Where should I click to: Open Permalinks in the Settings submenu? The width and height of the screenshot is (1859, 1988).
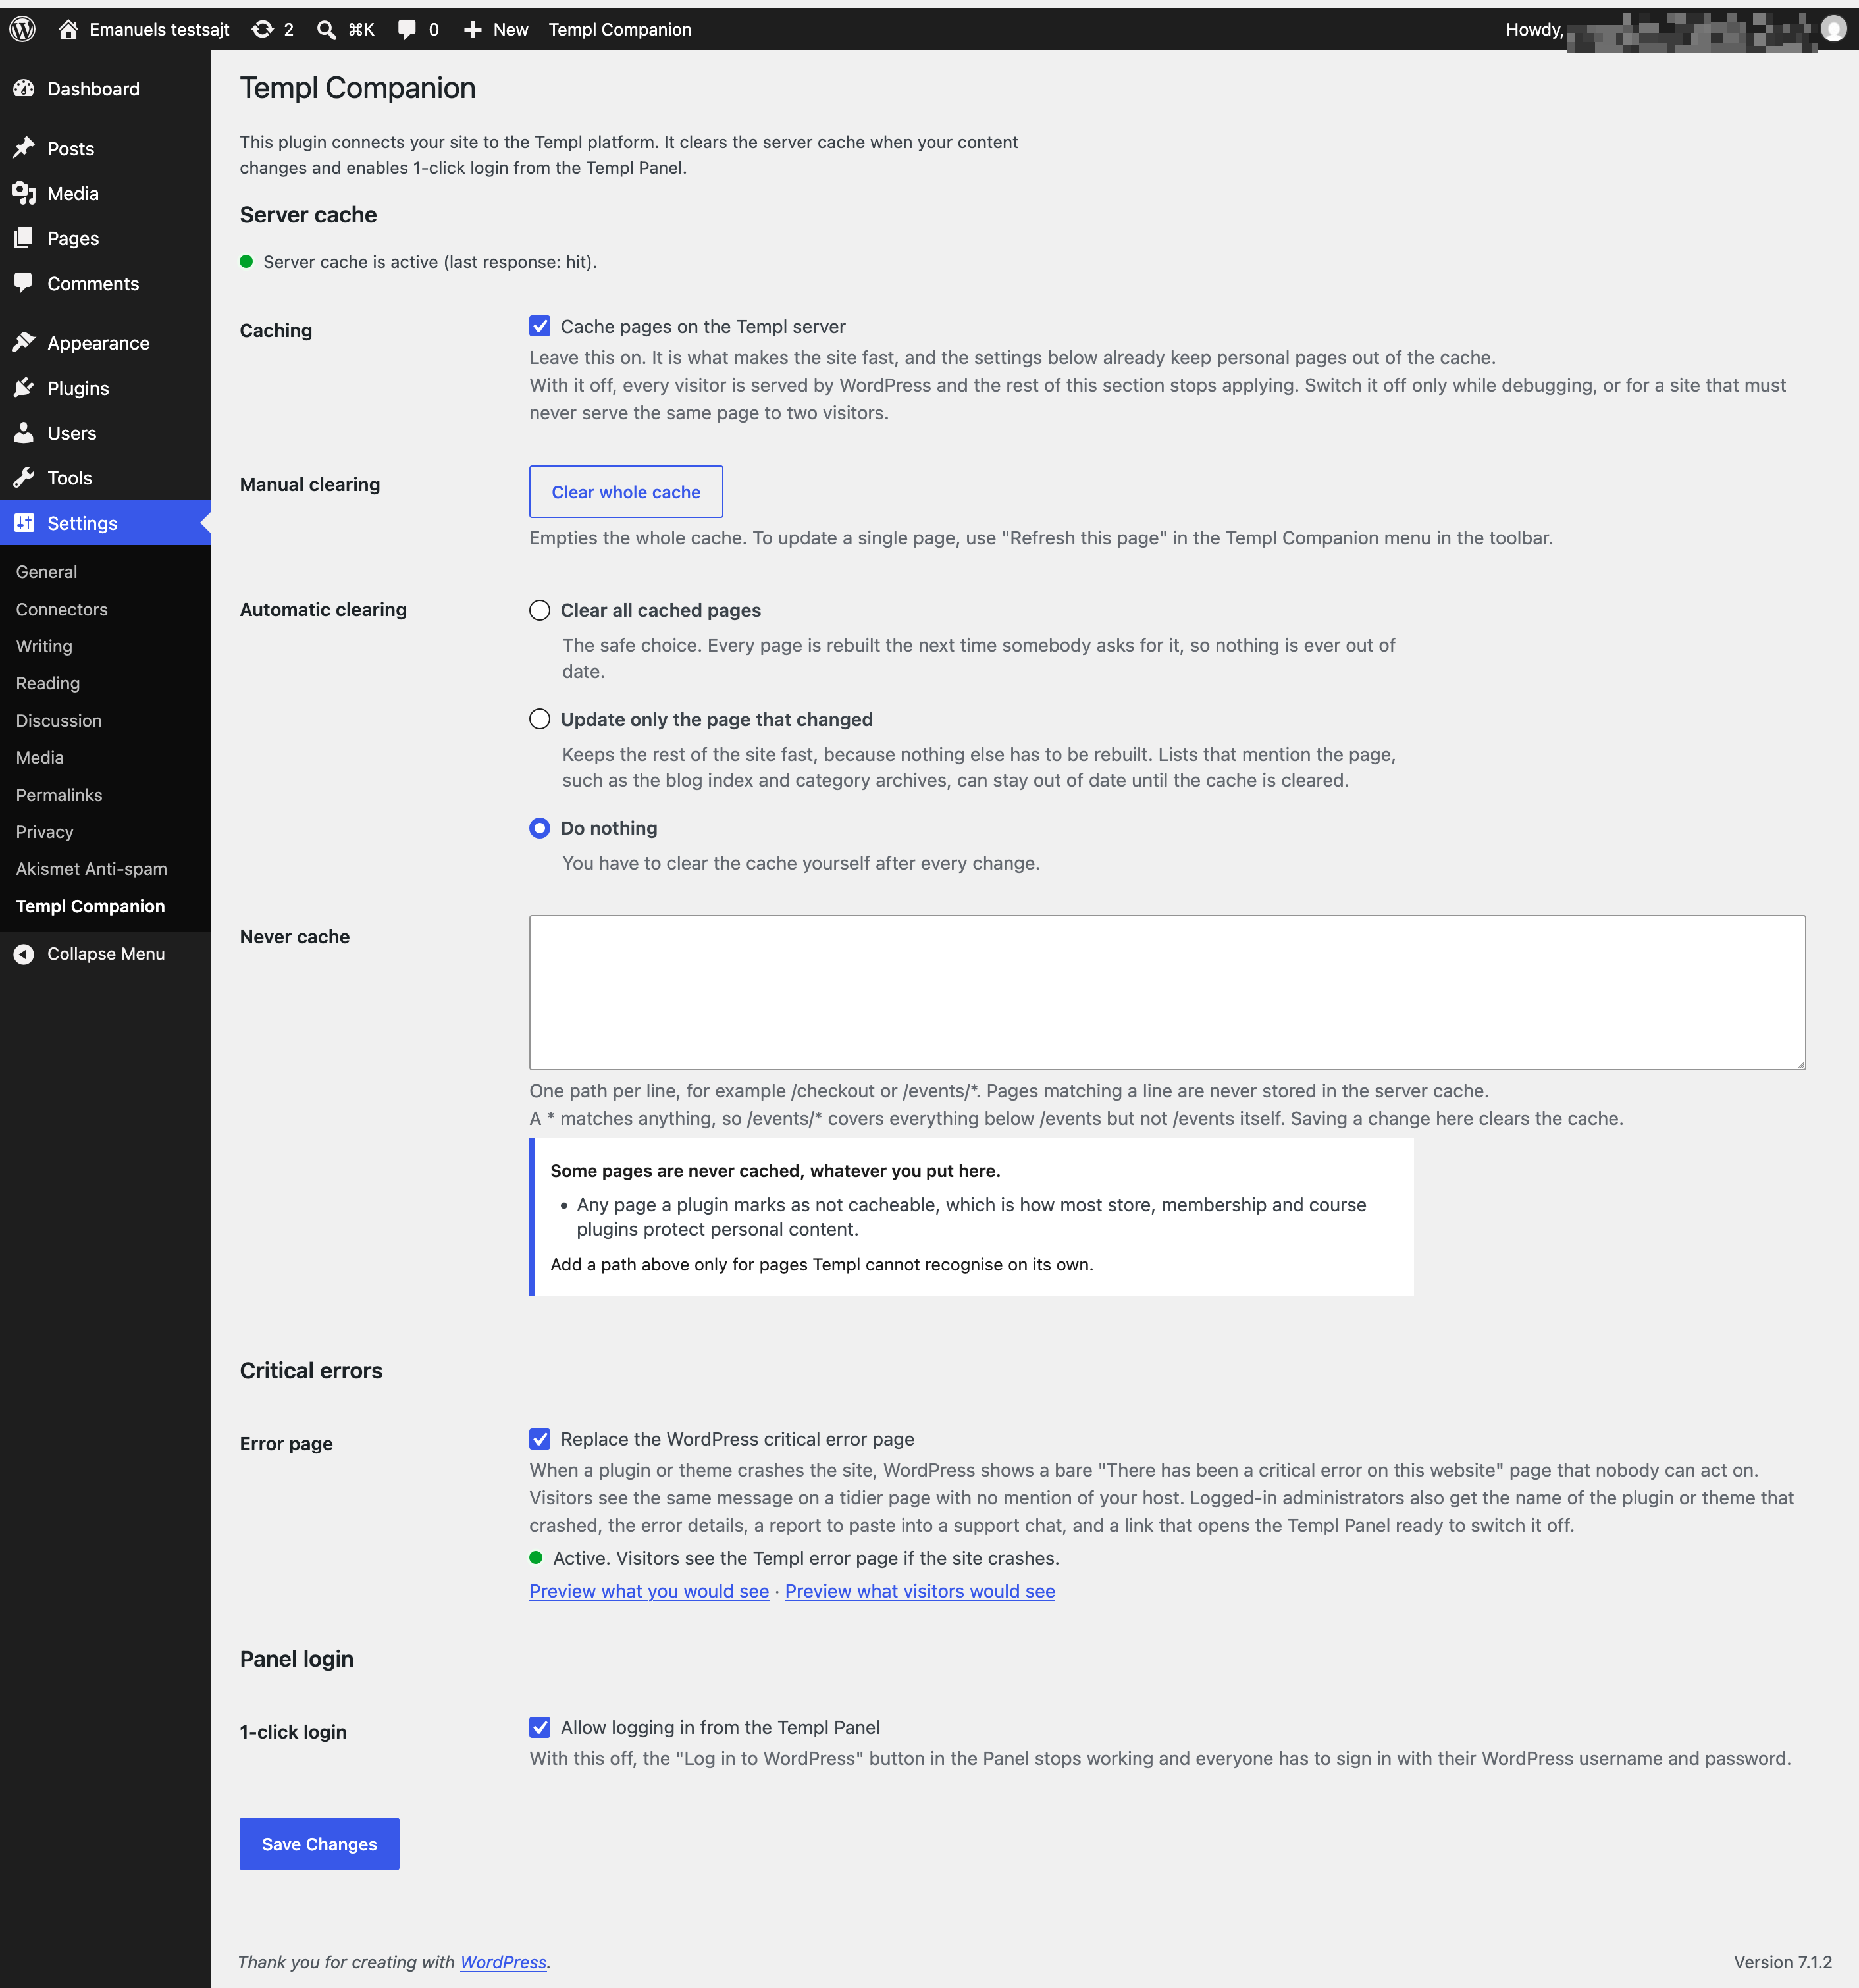point(59,795)
